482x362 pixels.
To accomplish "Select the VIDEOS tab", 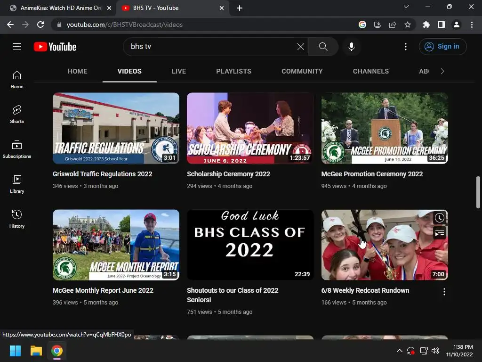I will click(x=129, y=72).
